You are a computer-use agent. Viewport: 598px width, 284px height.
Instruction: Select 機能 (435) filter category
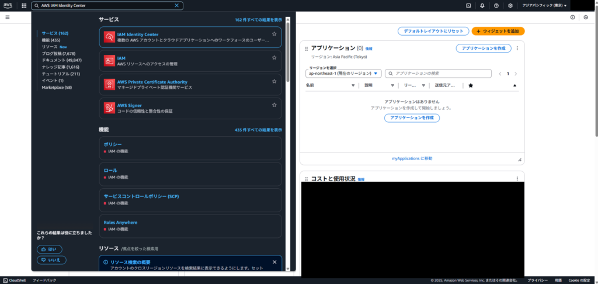[x=51, y=40]
